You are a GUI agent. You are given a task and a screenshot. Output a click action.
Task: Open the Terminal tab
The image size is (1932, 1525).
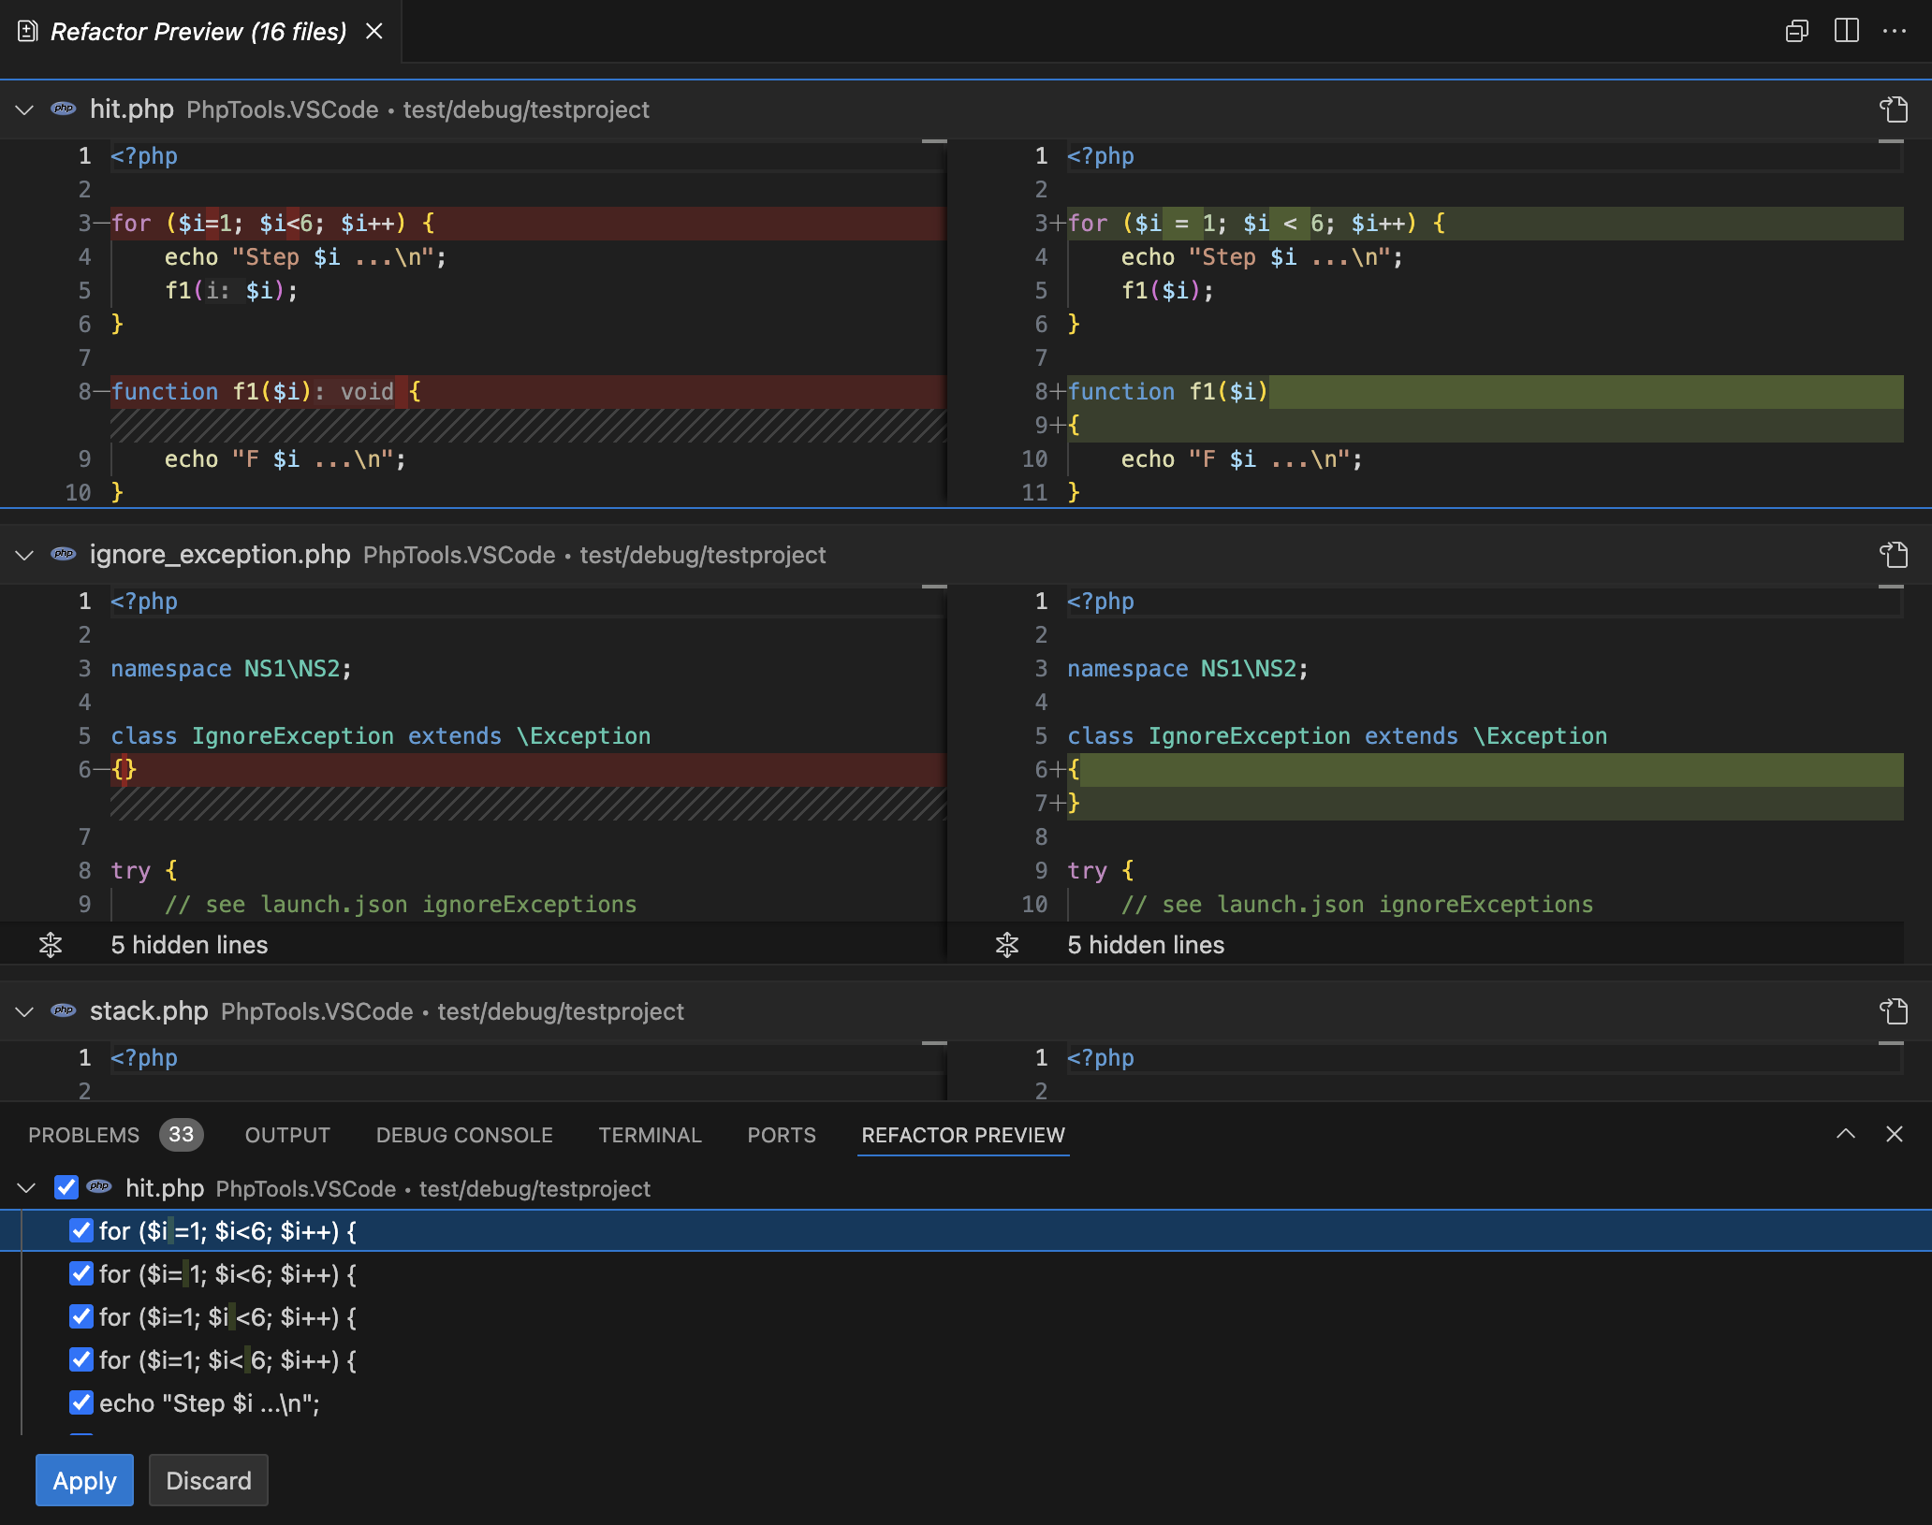point(650,1135)
